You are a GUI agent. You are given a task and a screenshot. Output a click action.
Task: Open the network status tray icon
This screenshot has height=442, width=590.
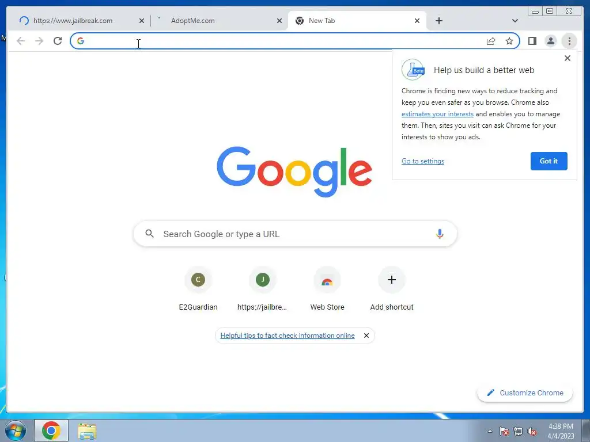pyautogui.click(x=518, y=432)
